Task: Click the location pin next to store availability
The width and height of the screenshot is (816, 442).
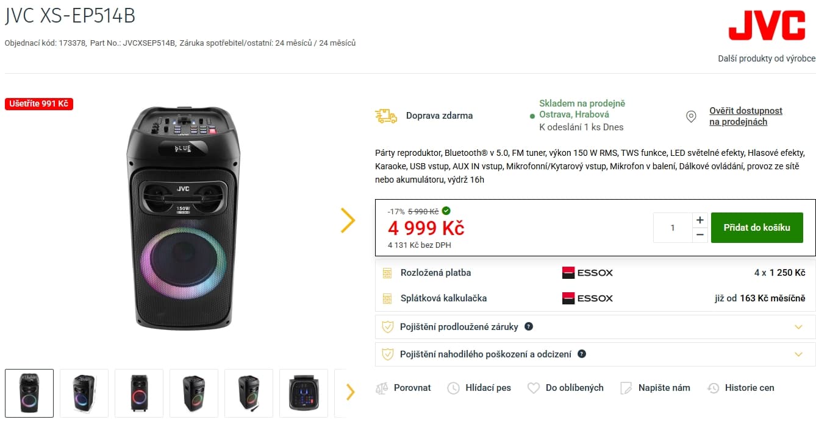Action: click(691, 116)
